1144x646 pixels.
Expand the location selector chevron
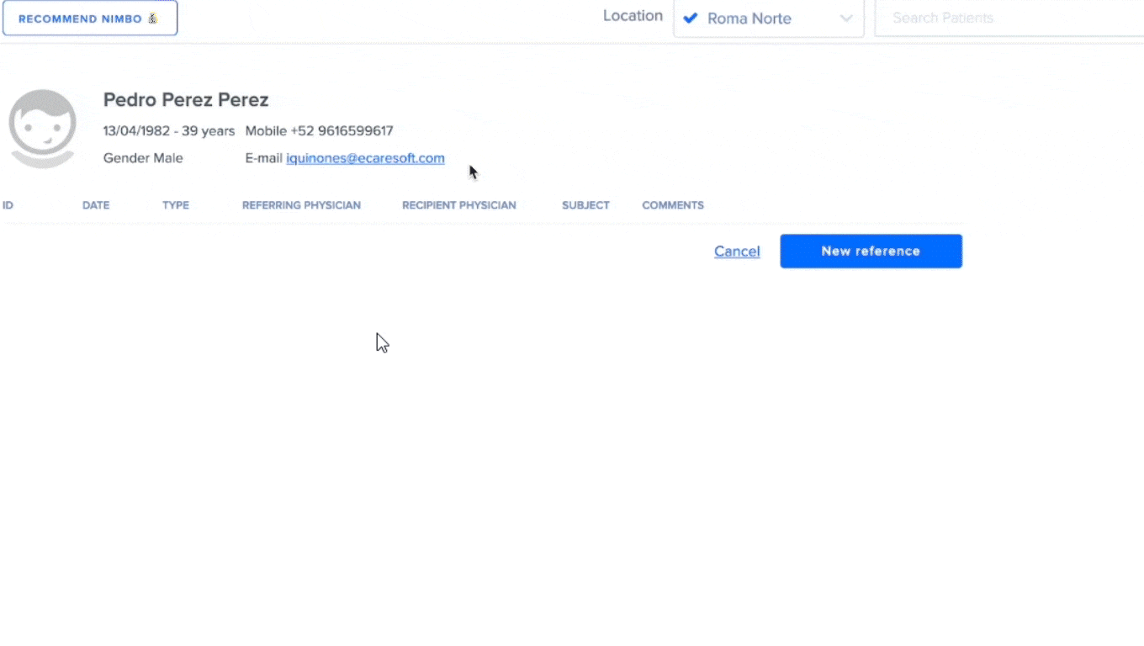846,18
